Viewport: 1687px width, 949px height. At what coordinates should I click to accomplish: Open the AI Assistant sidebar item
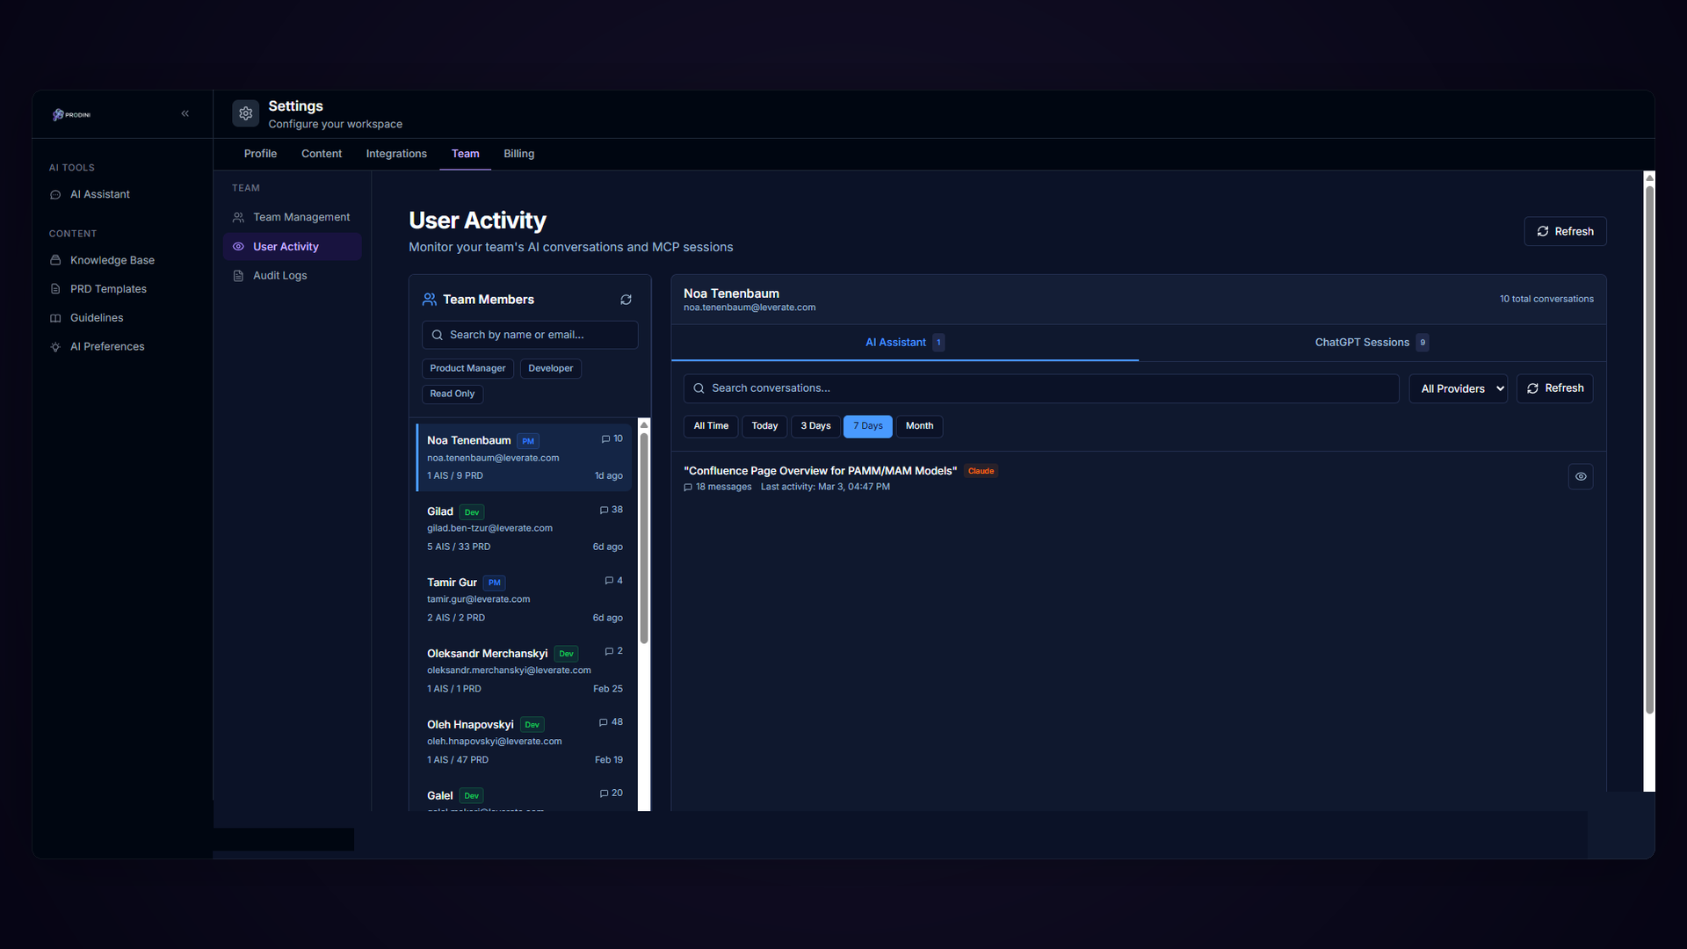point(99,194)
